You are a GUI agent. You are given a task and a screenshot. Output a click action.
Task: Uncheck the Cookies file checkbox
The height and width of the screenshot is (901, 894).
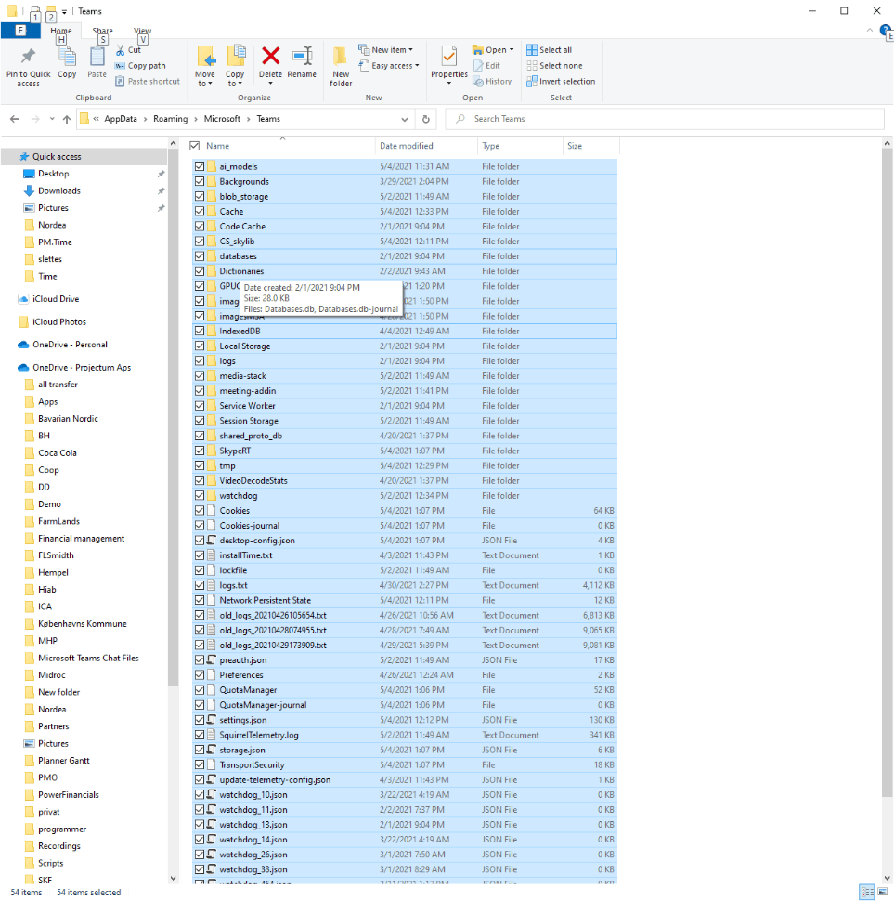point(200,510)
